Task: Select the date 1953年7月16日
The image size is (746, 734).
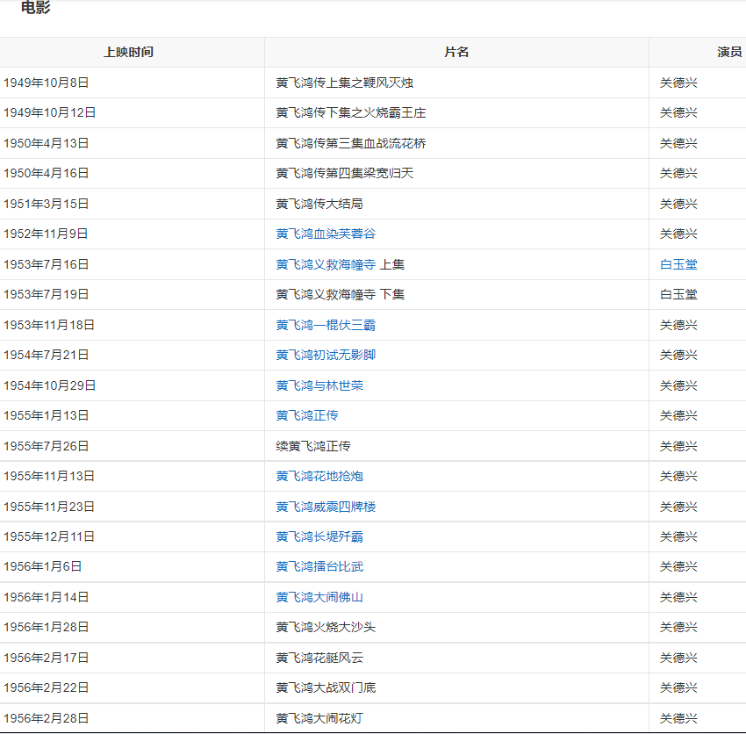Action: click(x=47, y=264)
